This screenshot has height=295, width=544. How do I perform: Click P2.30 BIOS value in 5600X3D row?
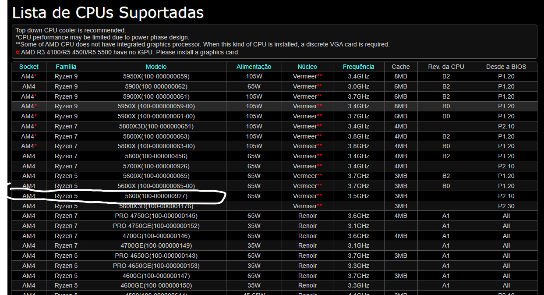506,206
